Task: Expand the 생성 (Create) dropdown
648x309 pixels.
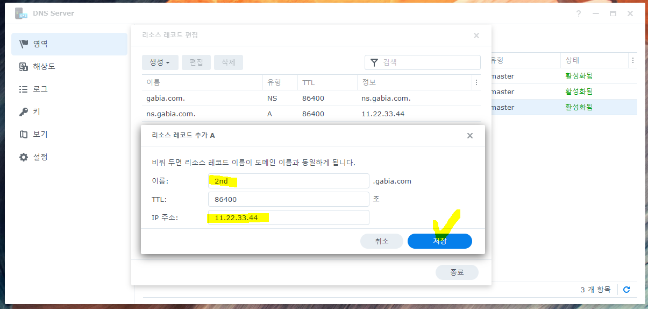Action: pos(160,62)
